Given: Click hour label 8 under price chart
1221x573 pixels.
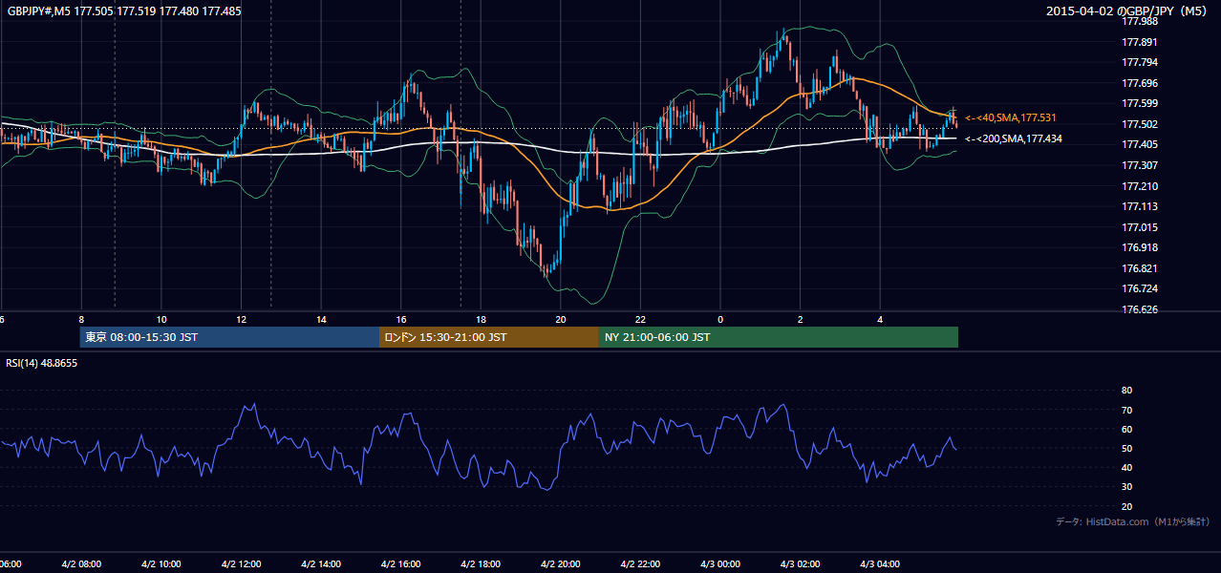Looking at the screenshot, I should [x=81, y=319].
